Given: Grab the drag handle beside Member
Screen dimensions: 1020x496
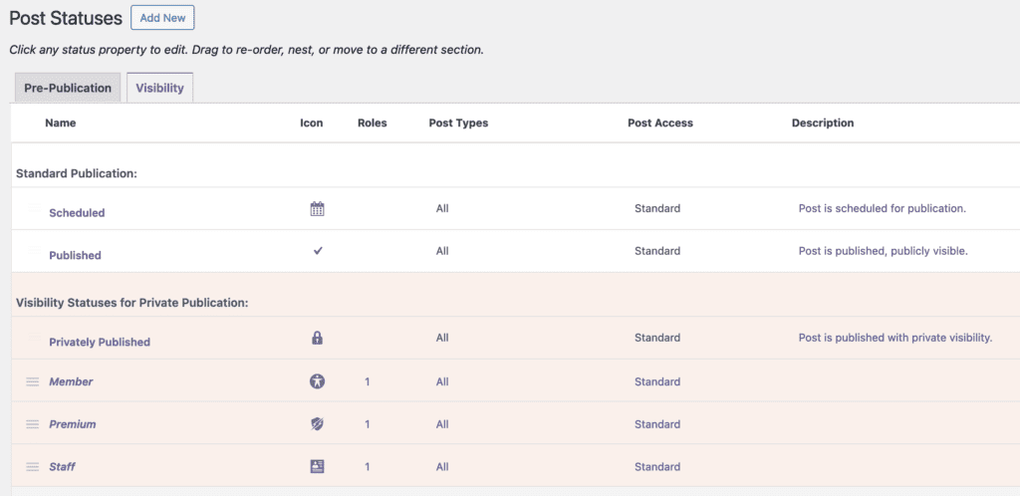Looking at the screenshot, I should pos(32,381).
